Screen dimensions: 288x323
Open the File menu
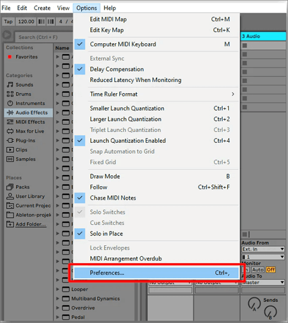tap(6, 8)
